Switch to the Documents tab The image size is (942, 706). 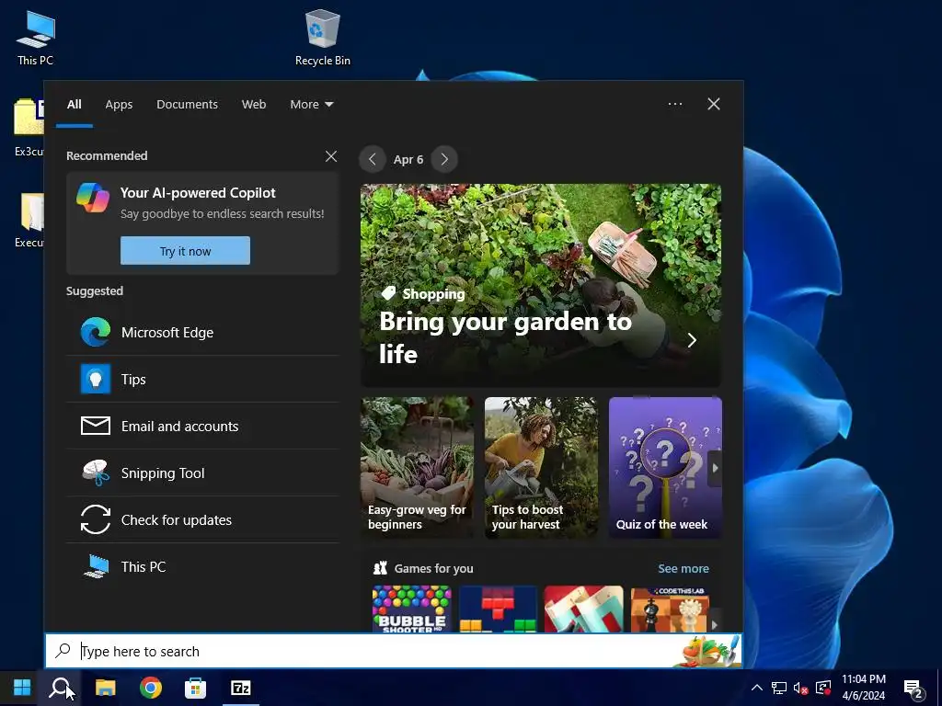coord(188,105)
